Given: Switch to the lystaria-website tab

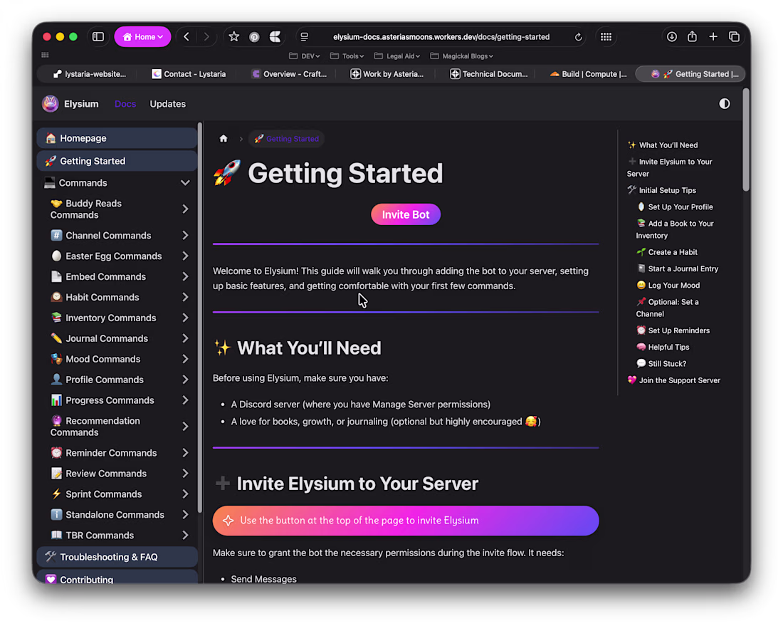Looking at the screenshot, I should click(x=90, y=74).
